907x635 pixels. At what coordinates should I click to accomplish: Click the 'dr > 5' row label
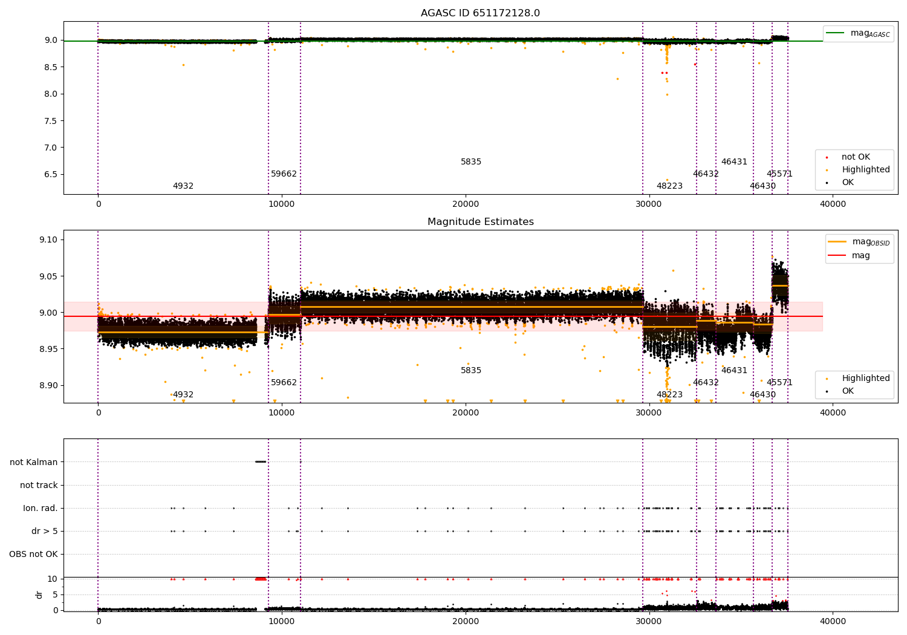45,532
